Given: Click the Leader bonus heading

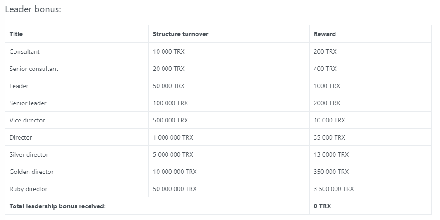Looking at the screenshot, I should [33, 9].
